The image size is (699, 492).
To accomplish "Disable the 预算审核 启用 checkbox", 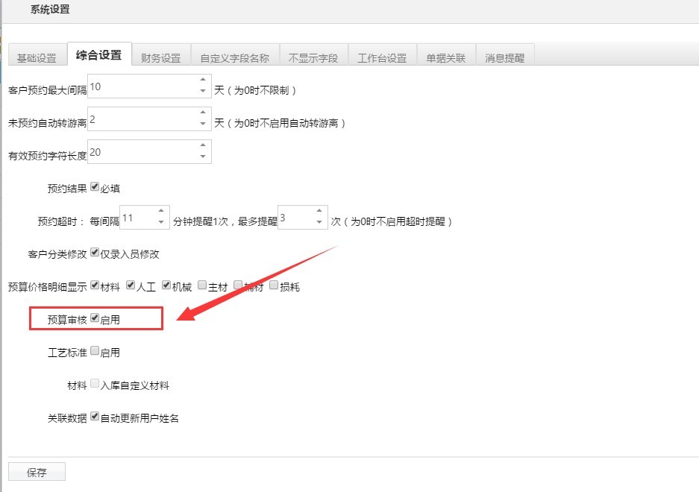I will click(x=94, y=318).
